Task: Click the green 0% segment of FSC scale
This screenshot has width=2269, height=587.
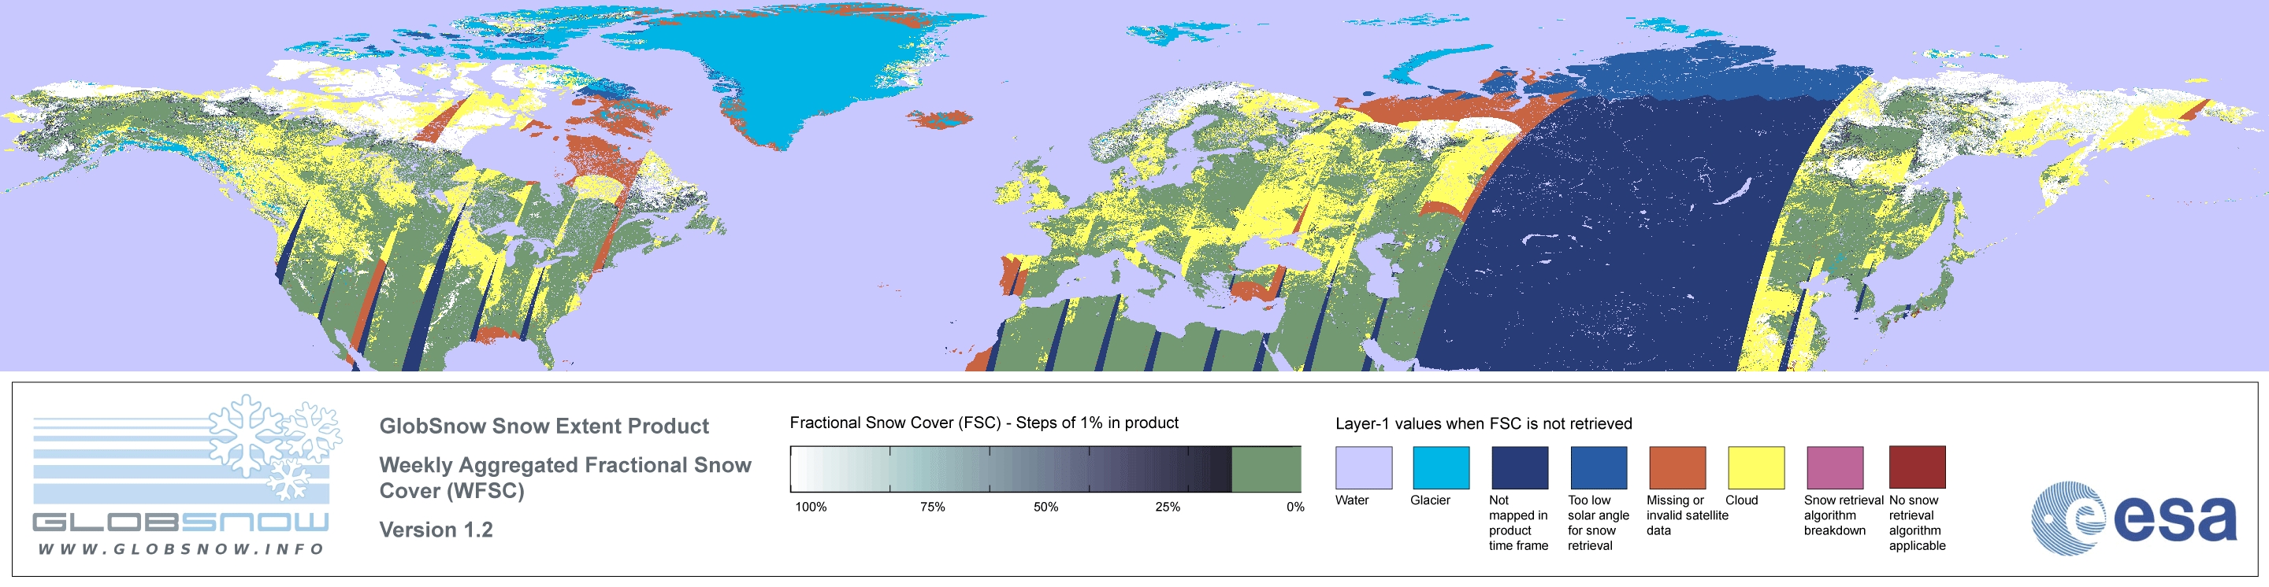Action: (1267, 469)
